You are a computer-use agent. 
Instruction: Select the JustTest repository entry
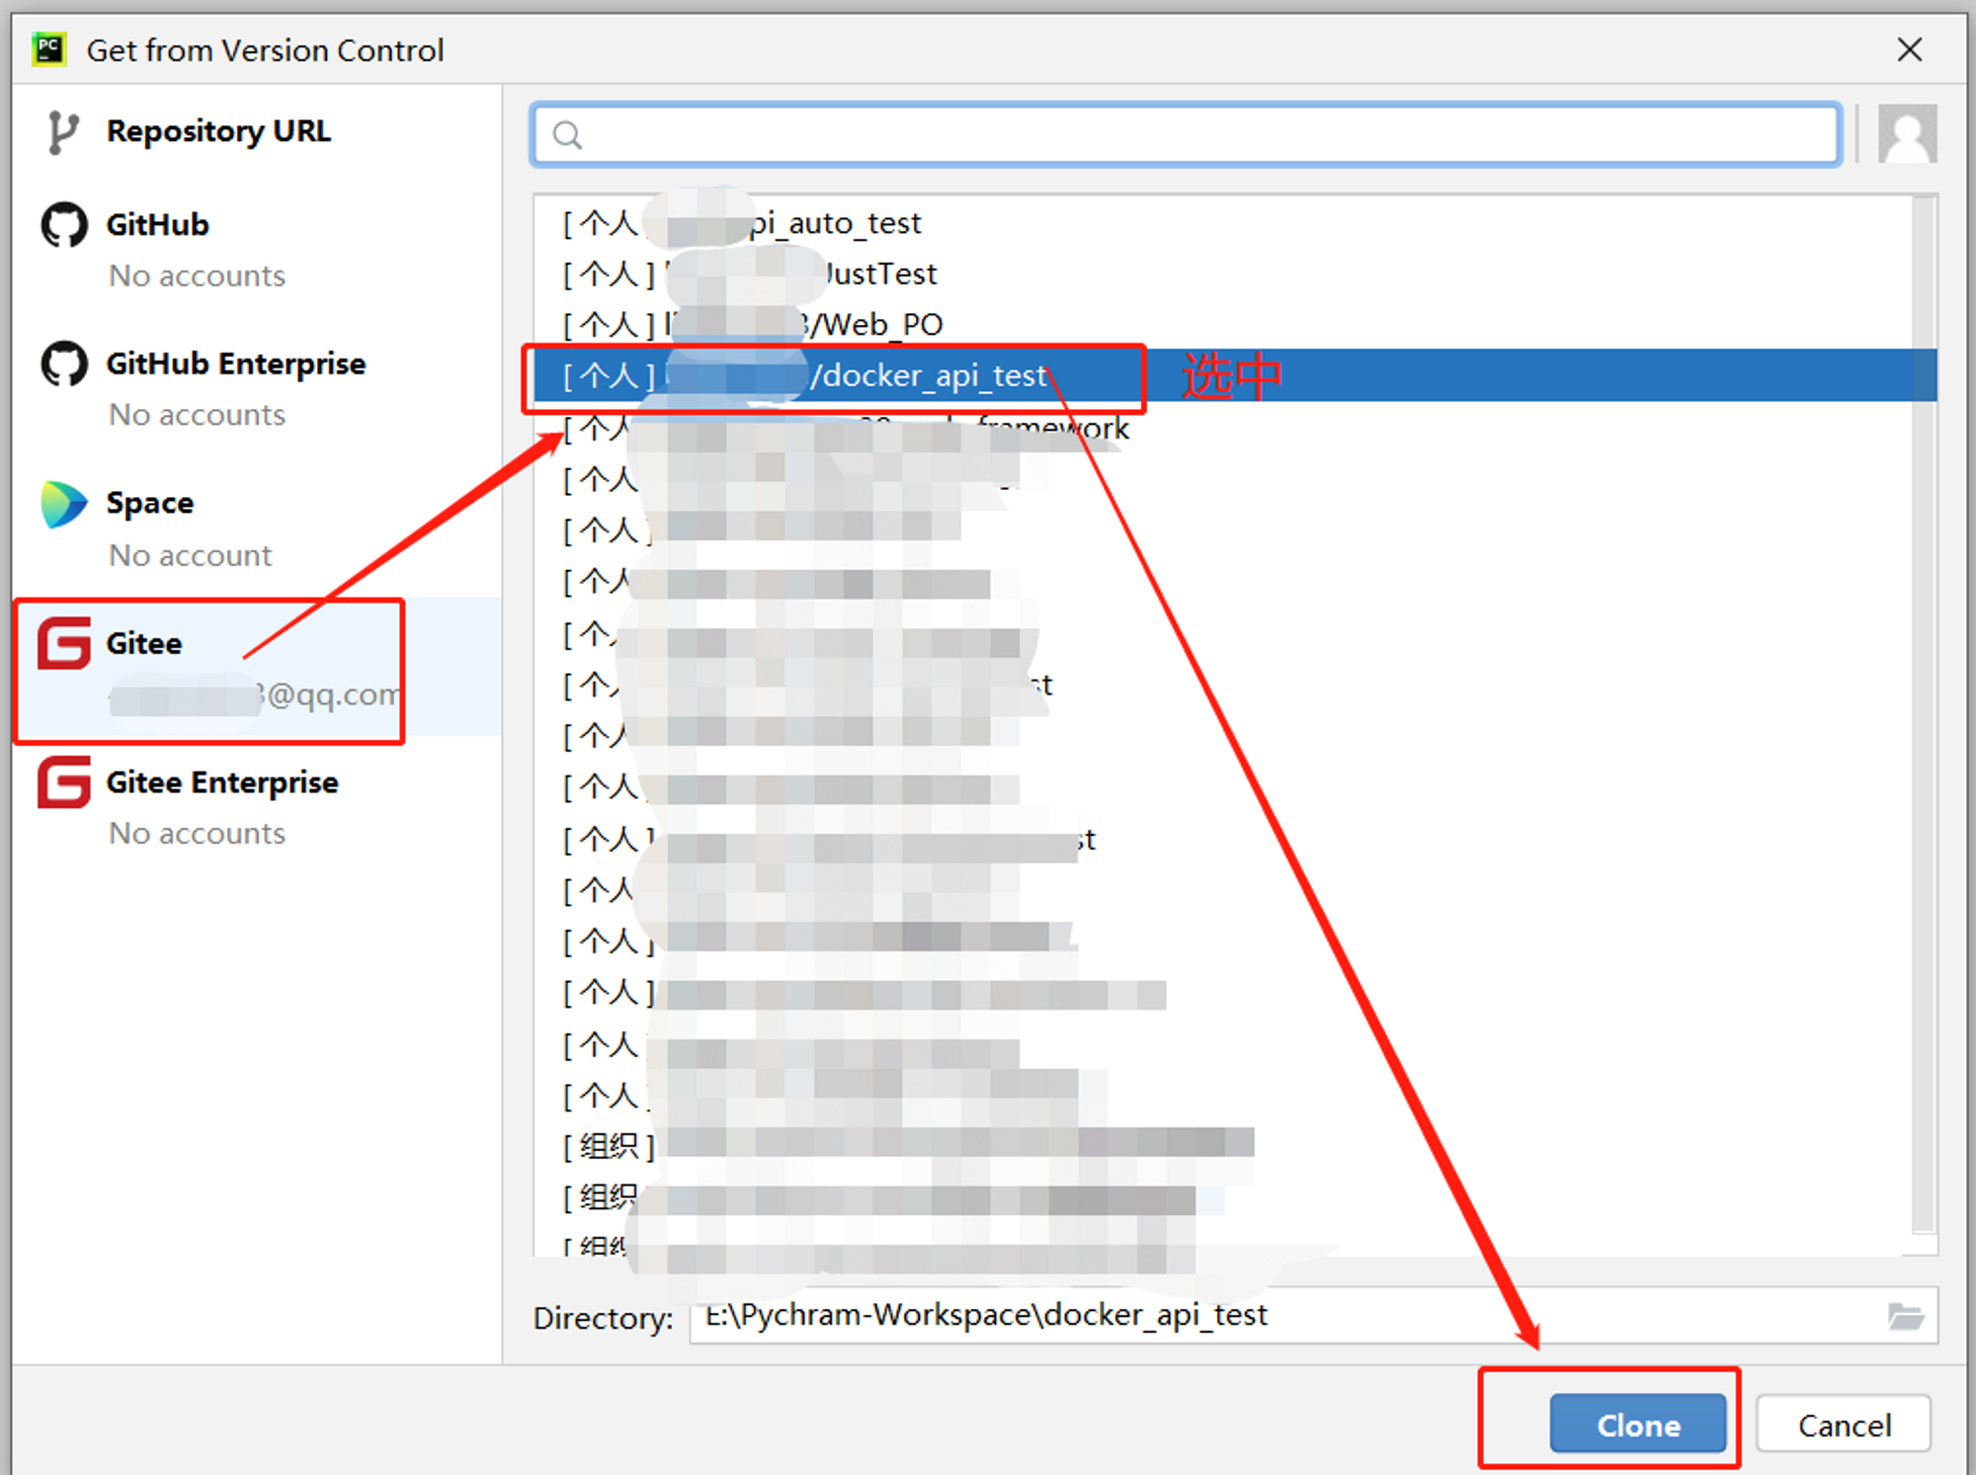click(879, 274)
